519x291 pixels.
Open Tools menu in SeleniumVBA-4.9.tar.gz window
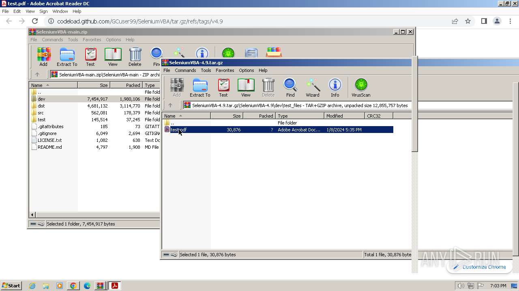[x=206, y=70]
